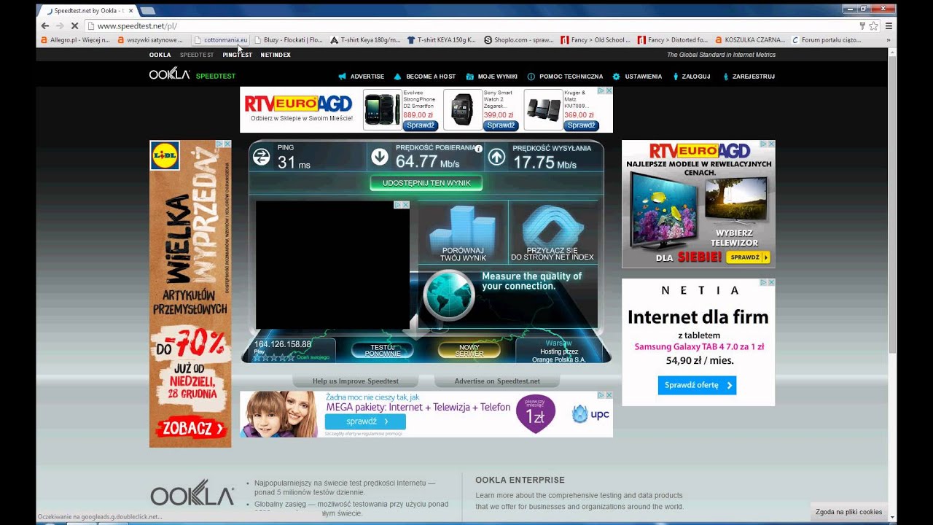This screenshot has height=525, width=933.
Task: Open OOKLA top menu item
Action: coord(160,55)
